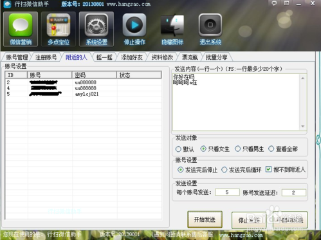This screenshot has height=240, width=321.
Task: Click www.hangsao.com in the title bar
Action: [129, 4]
